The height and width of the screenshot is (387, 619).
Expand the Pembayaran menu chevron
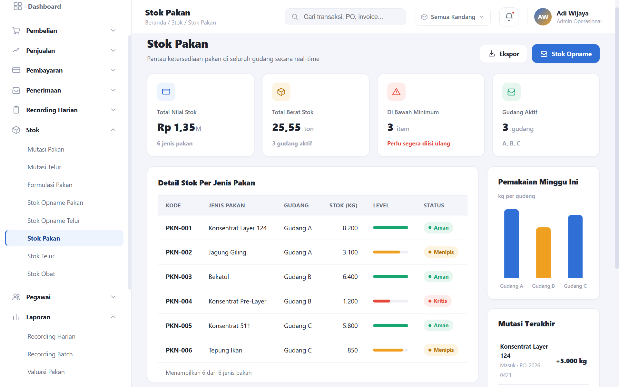113,70
